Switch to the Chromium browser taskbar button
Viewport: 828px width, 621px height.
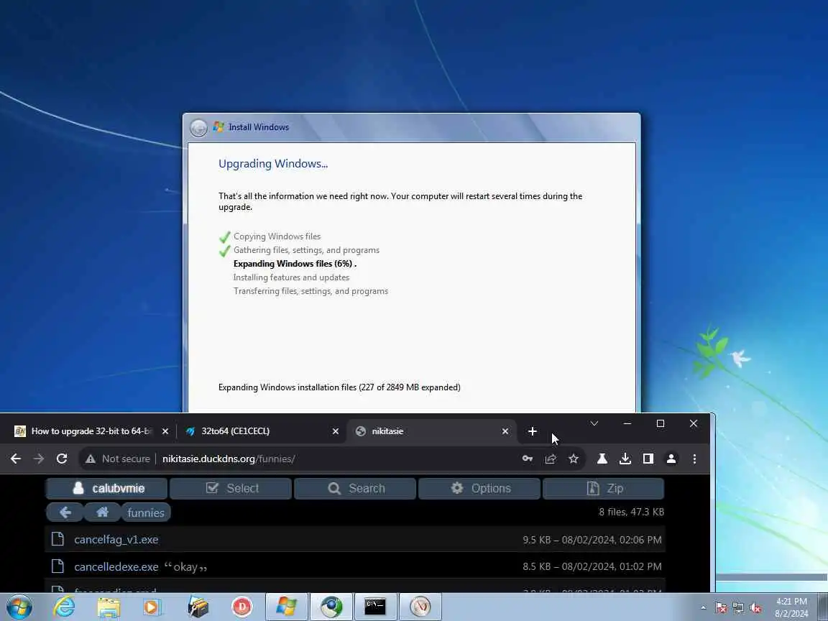331,607
